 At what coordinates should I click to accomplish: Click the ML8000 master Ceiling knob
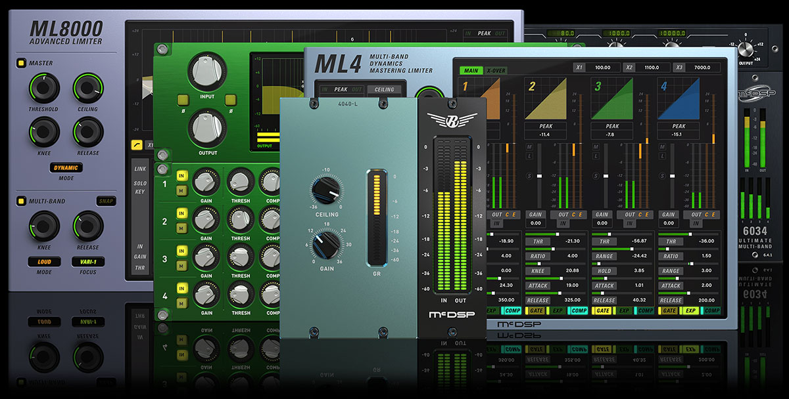[87, 87]
